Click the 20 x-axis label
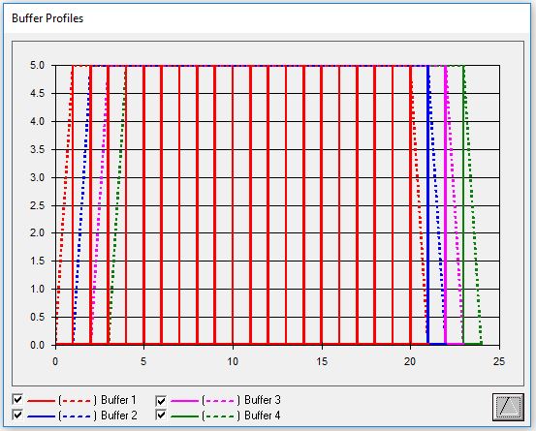 point(410,361)
